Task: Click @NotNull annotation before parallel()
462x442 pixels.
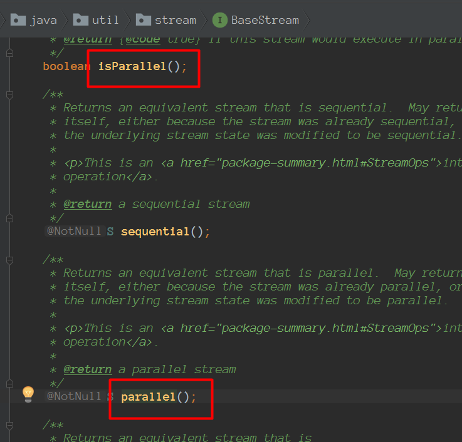Action: 74,396
